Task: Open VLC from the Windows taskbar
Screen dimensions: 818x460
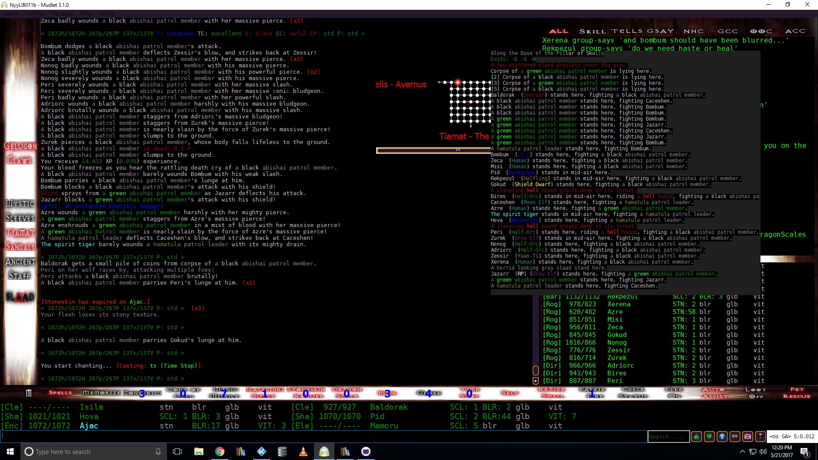Action: coord(303,451)
